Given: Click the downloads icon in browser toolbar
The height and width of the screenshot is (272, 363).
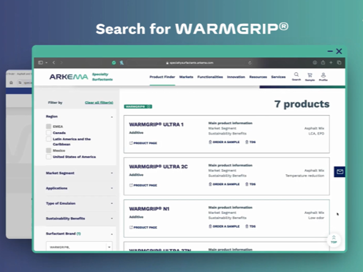Looking at the screenshot, I should tap(315, 62).
